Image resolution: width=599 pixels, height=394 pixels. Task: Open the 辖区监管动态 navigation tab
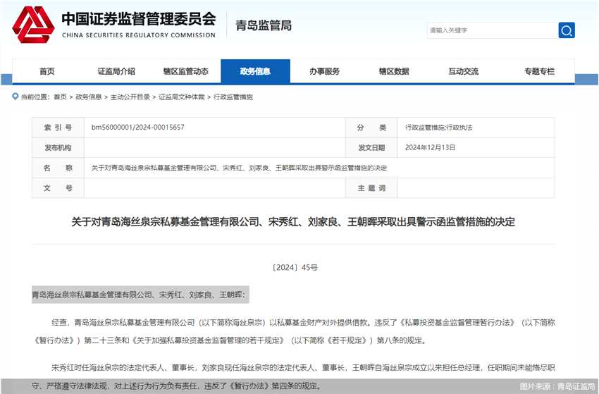(186, 71)
